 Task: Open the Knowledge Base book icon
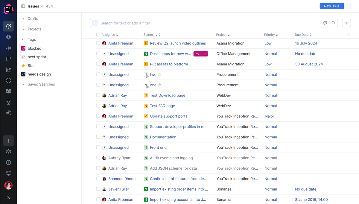8,91
